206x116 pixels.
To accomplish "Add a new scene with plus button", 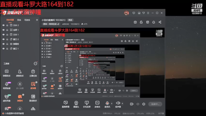I will (37, 20).
